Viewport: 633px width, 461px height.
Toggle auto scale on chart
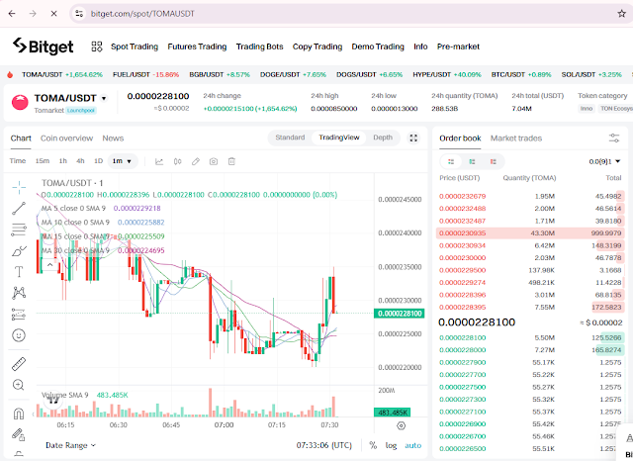click(x=413, y=445)
